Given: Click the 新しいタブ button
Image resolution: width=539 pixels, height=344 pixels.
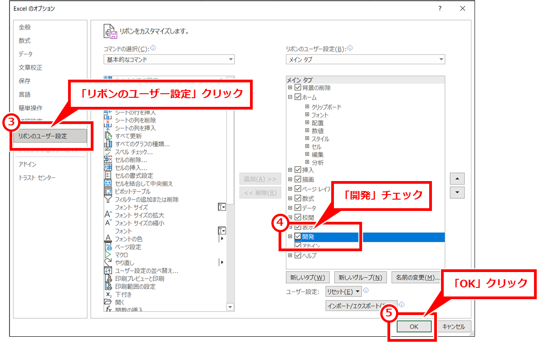Looking at the screenshot, I should [308, 277].
